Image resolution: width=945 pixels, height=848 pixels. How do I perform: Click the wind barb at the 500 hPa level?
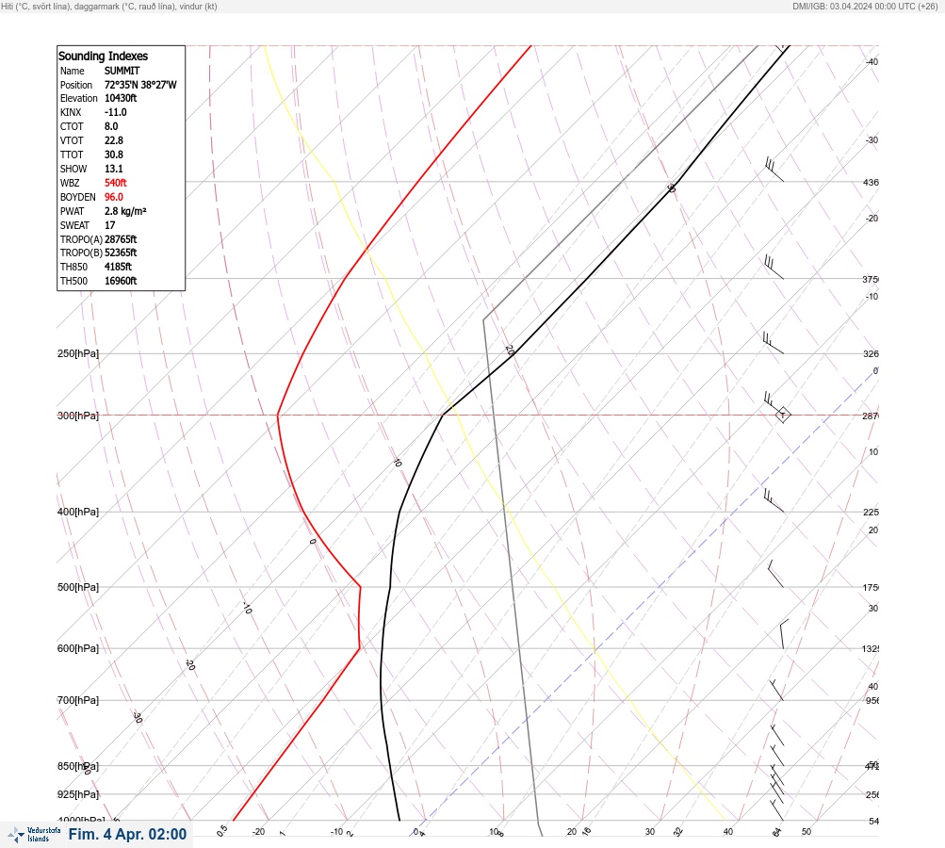coord(775,574)
